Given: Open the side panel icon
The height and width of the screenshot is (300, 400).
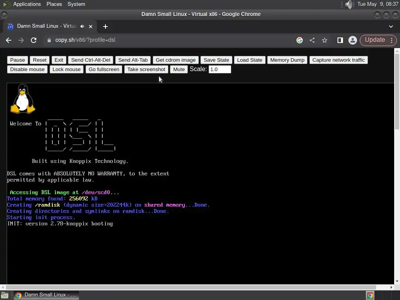Looking at the screenshot, I should point(340,40).
